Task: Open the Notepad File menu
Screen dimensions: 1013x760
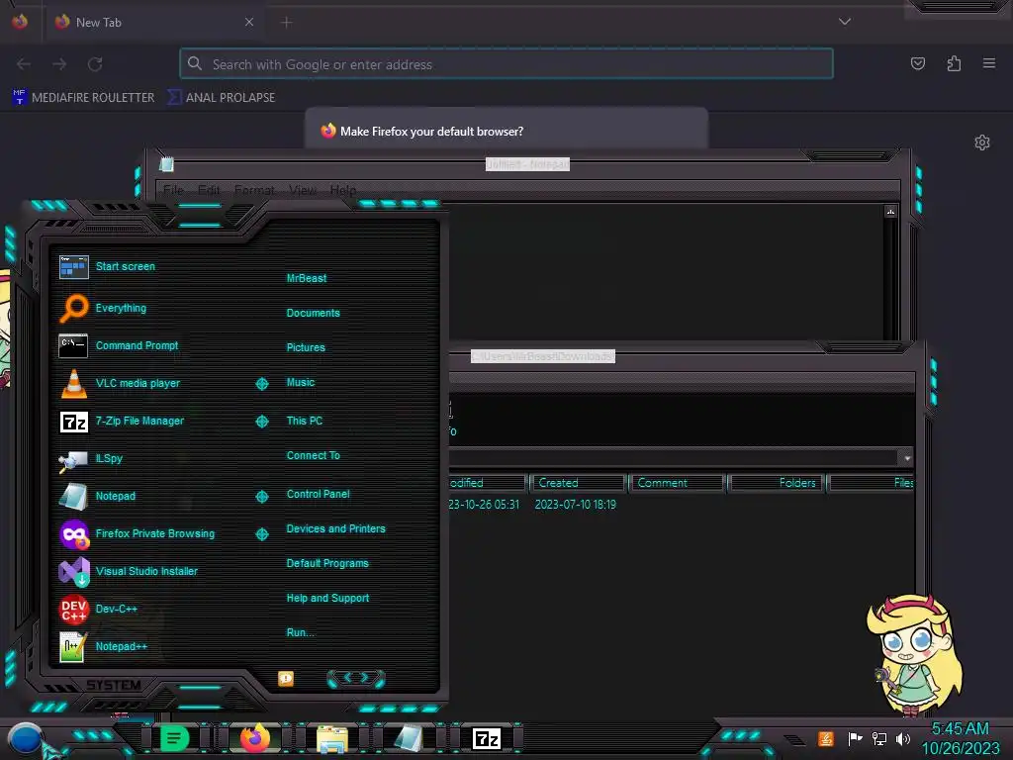Action: [173, 190]
